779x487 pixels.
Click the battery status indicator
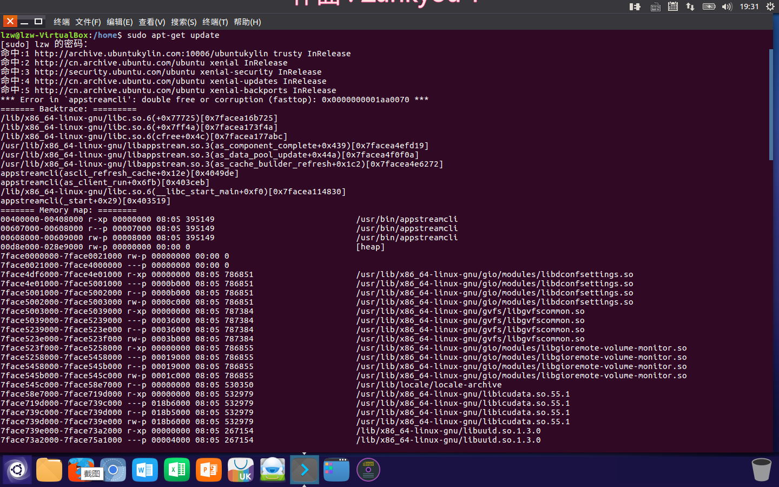click(x=709, y=7)
